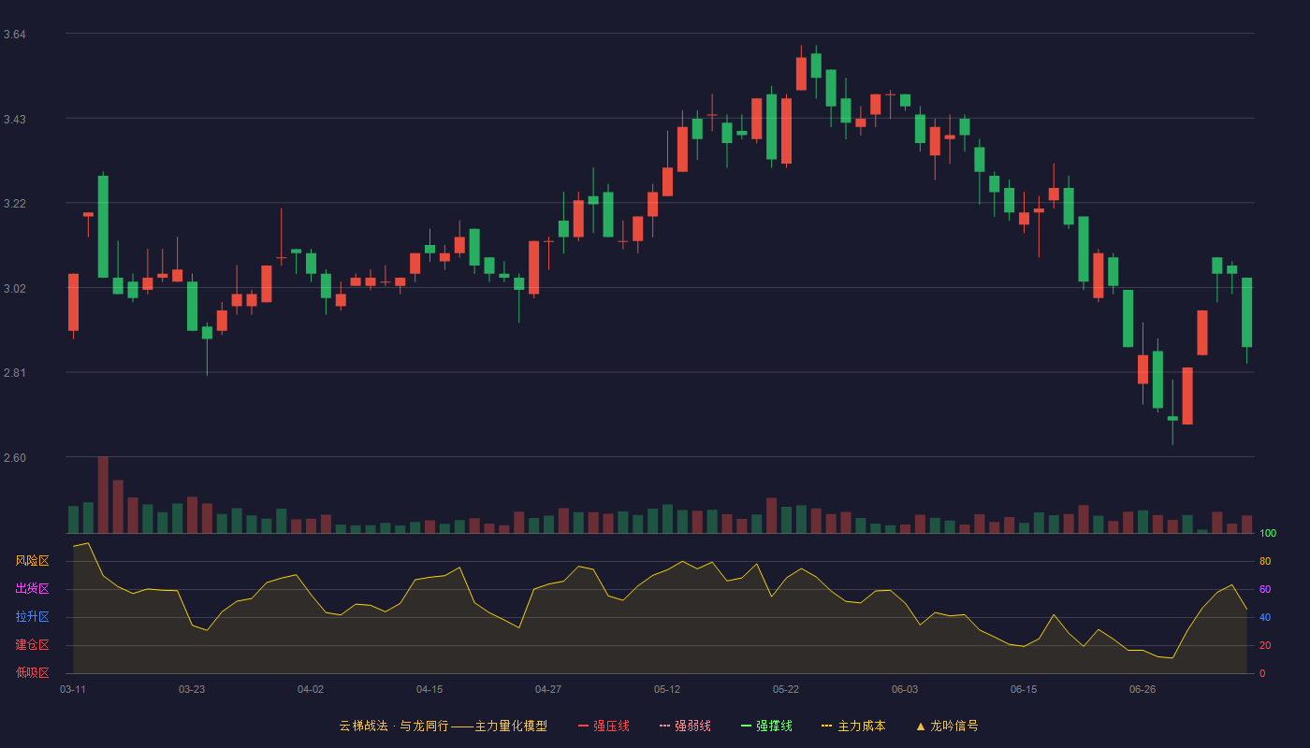
Task: Click the 出货区 zone label
Action: tap(32, 589)
